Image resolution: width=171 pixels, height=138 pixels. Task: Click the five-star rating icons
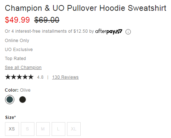[x=19, y=77]
